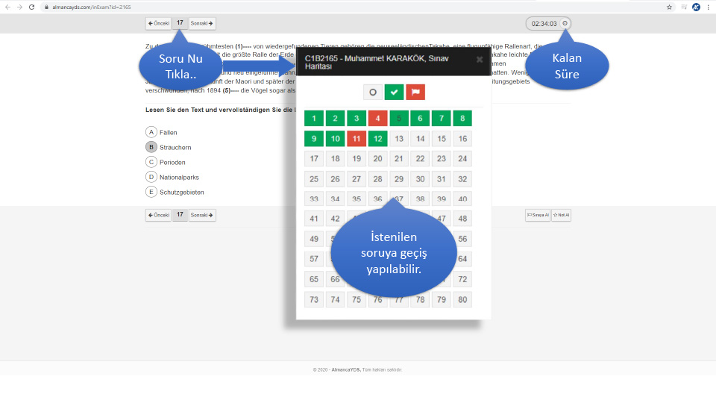Screen dimensions: 716x403
Task: Go to question 9 in the map
Action: [314, 139]
